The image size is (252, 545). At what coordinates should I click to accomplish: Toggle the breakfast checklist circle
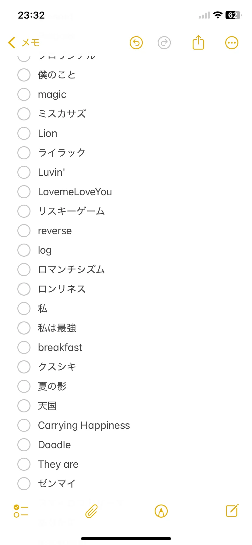tap(24, 347)
